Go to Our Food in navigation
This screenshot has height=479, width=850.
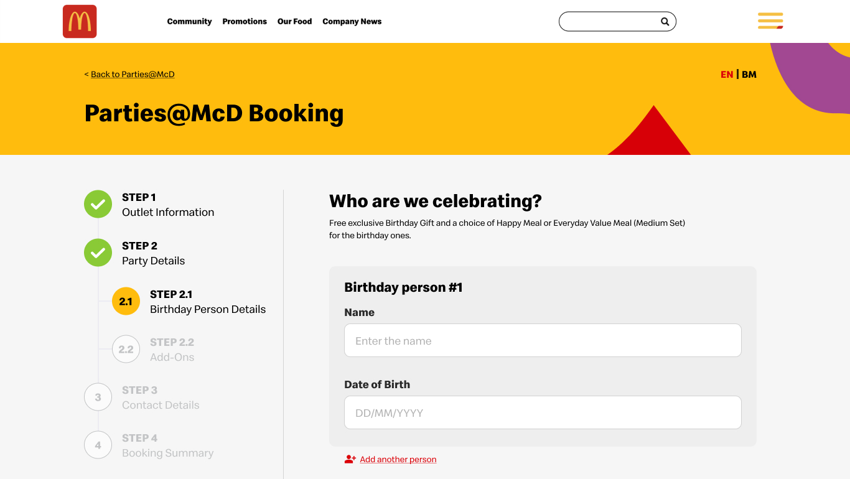click(294, 21)
